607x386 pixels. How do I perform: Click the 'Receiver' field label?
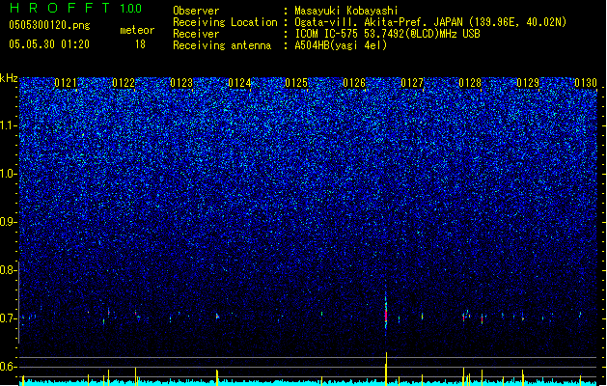196,34
